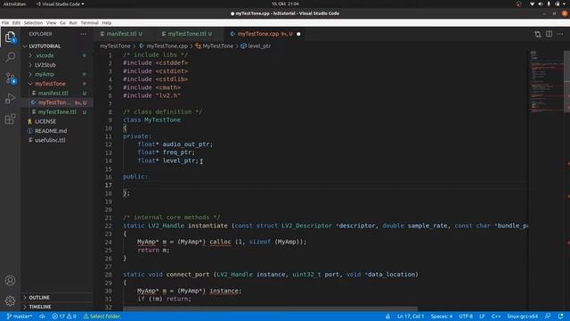Open the Help menu

(107, 22)
